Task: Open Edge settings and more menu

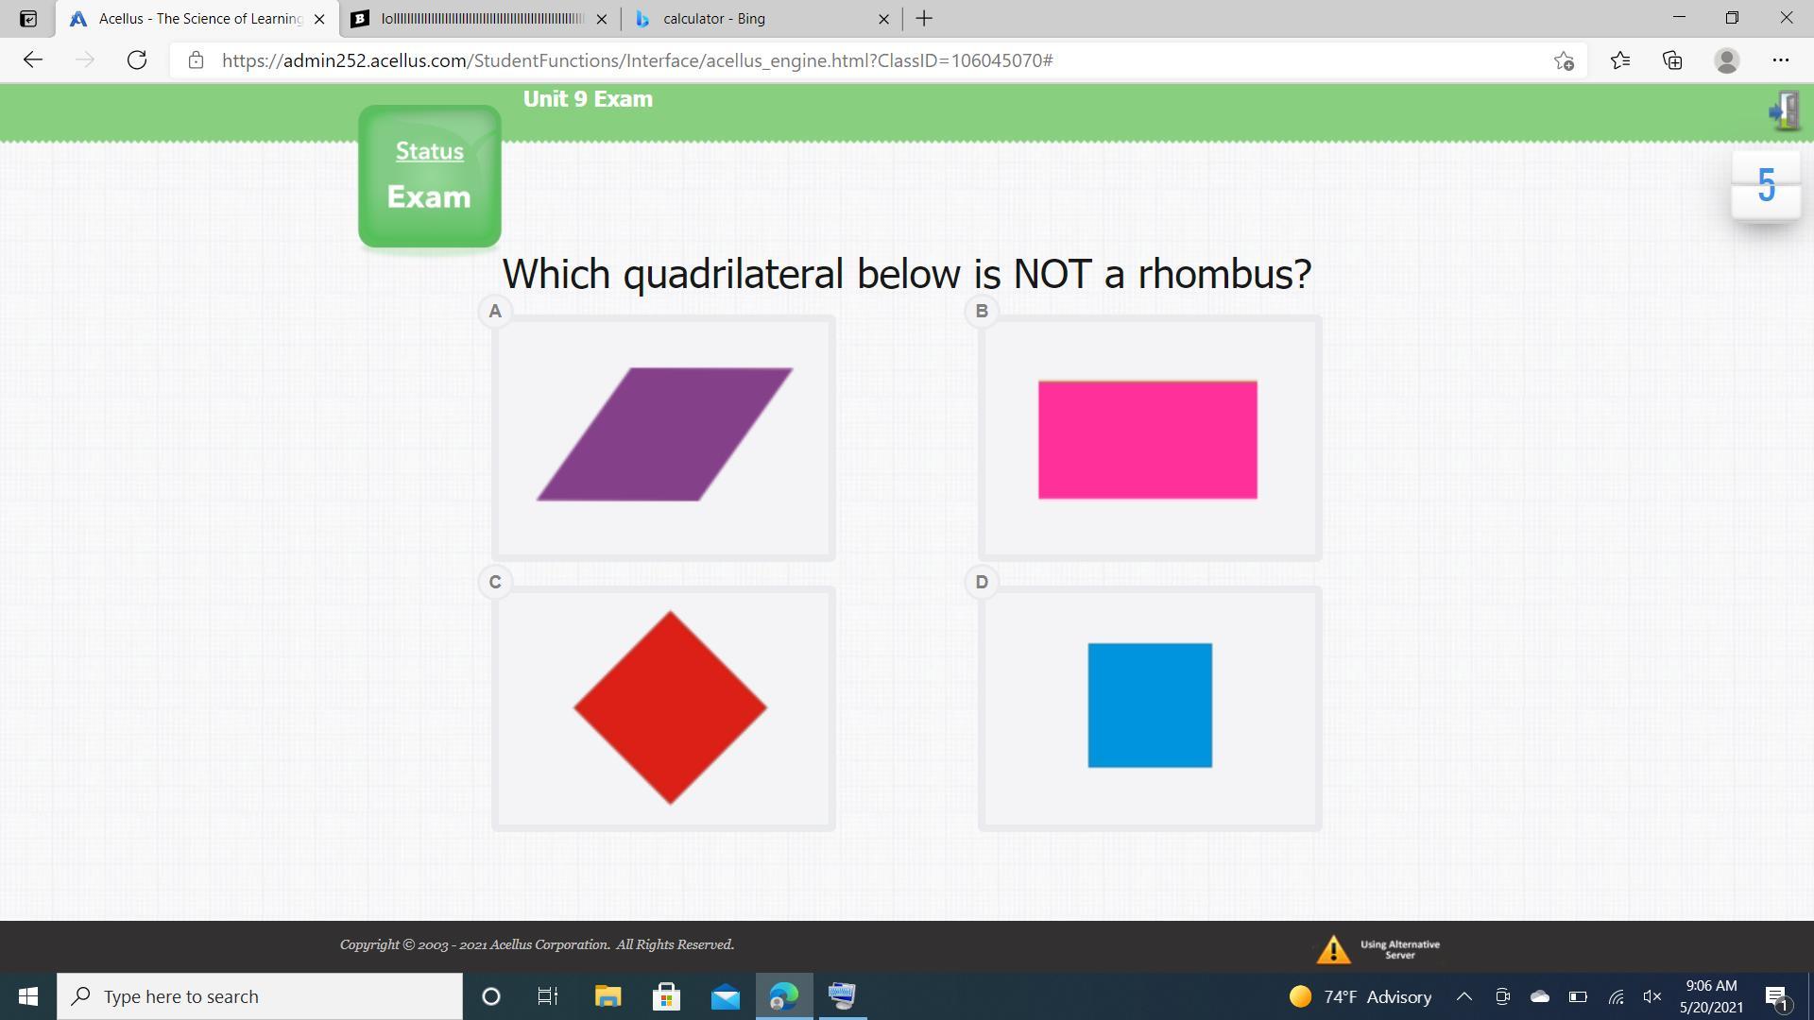Action: 1780,60
